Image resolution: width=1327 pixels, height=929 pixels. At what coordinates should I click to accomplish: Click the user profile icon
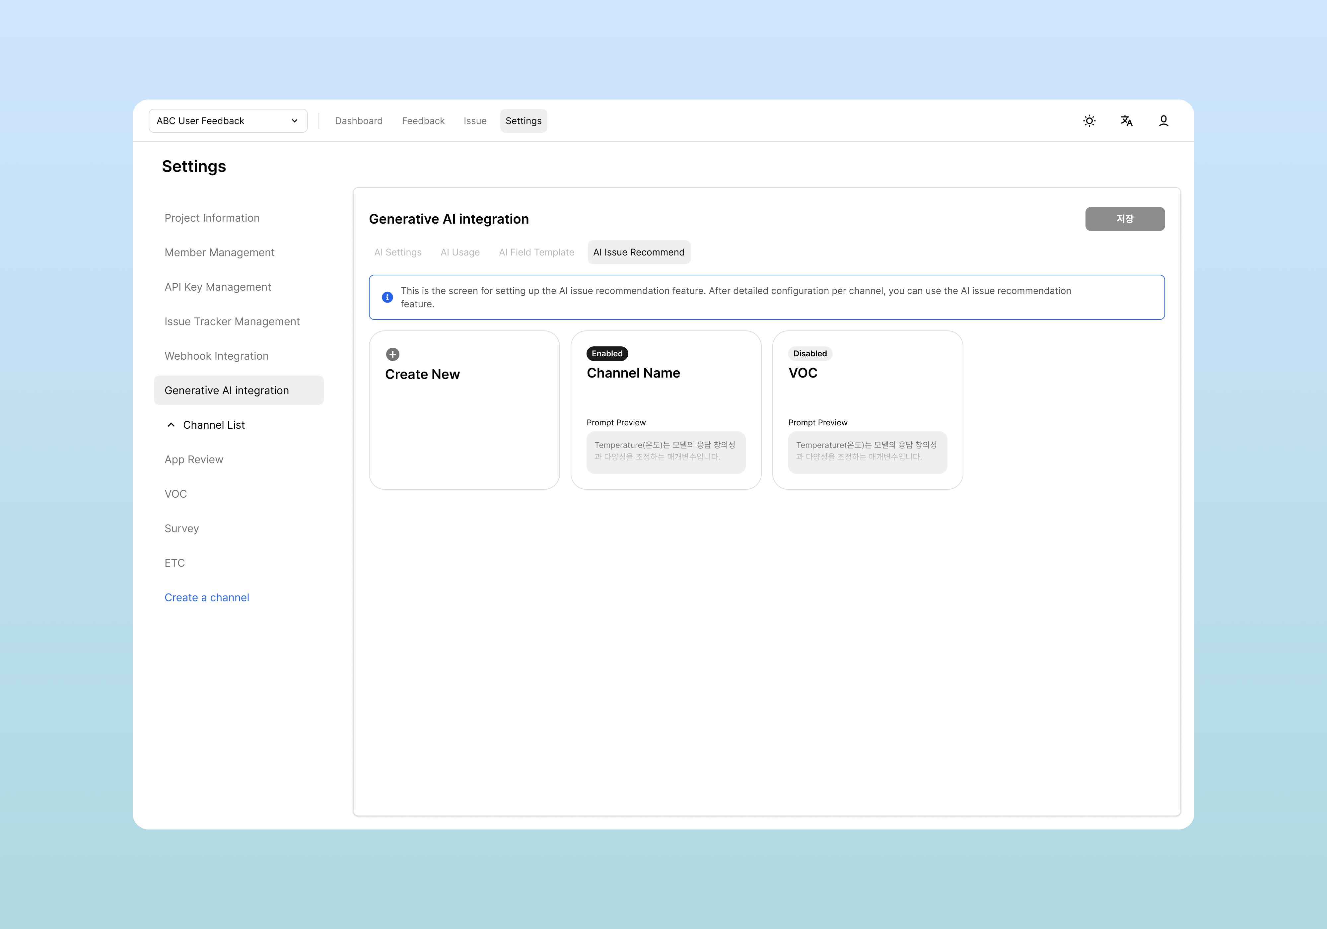[1163, 121]
